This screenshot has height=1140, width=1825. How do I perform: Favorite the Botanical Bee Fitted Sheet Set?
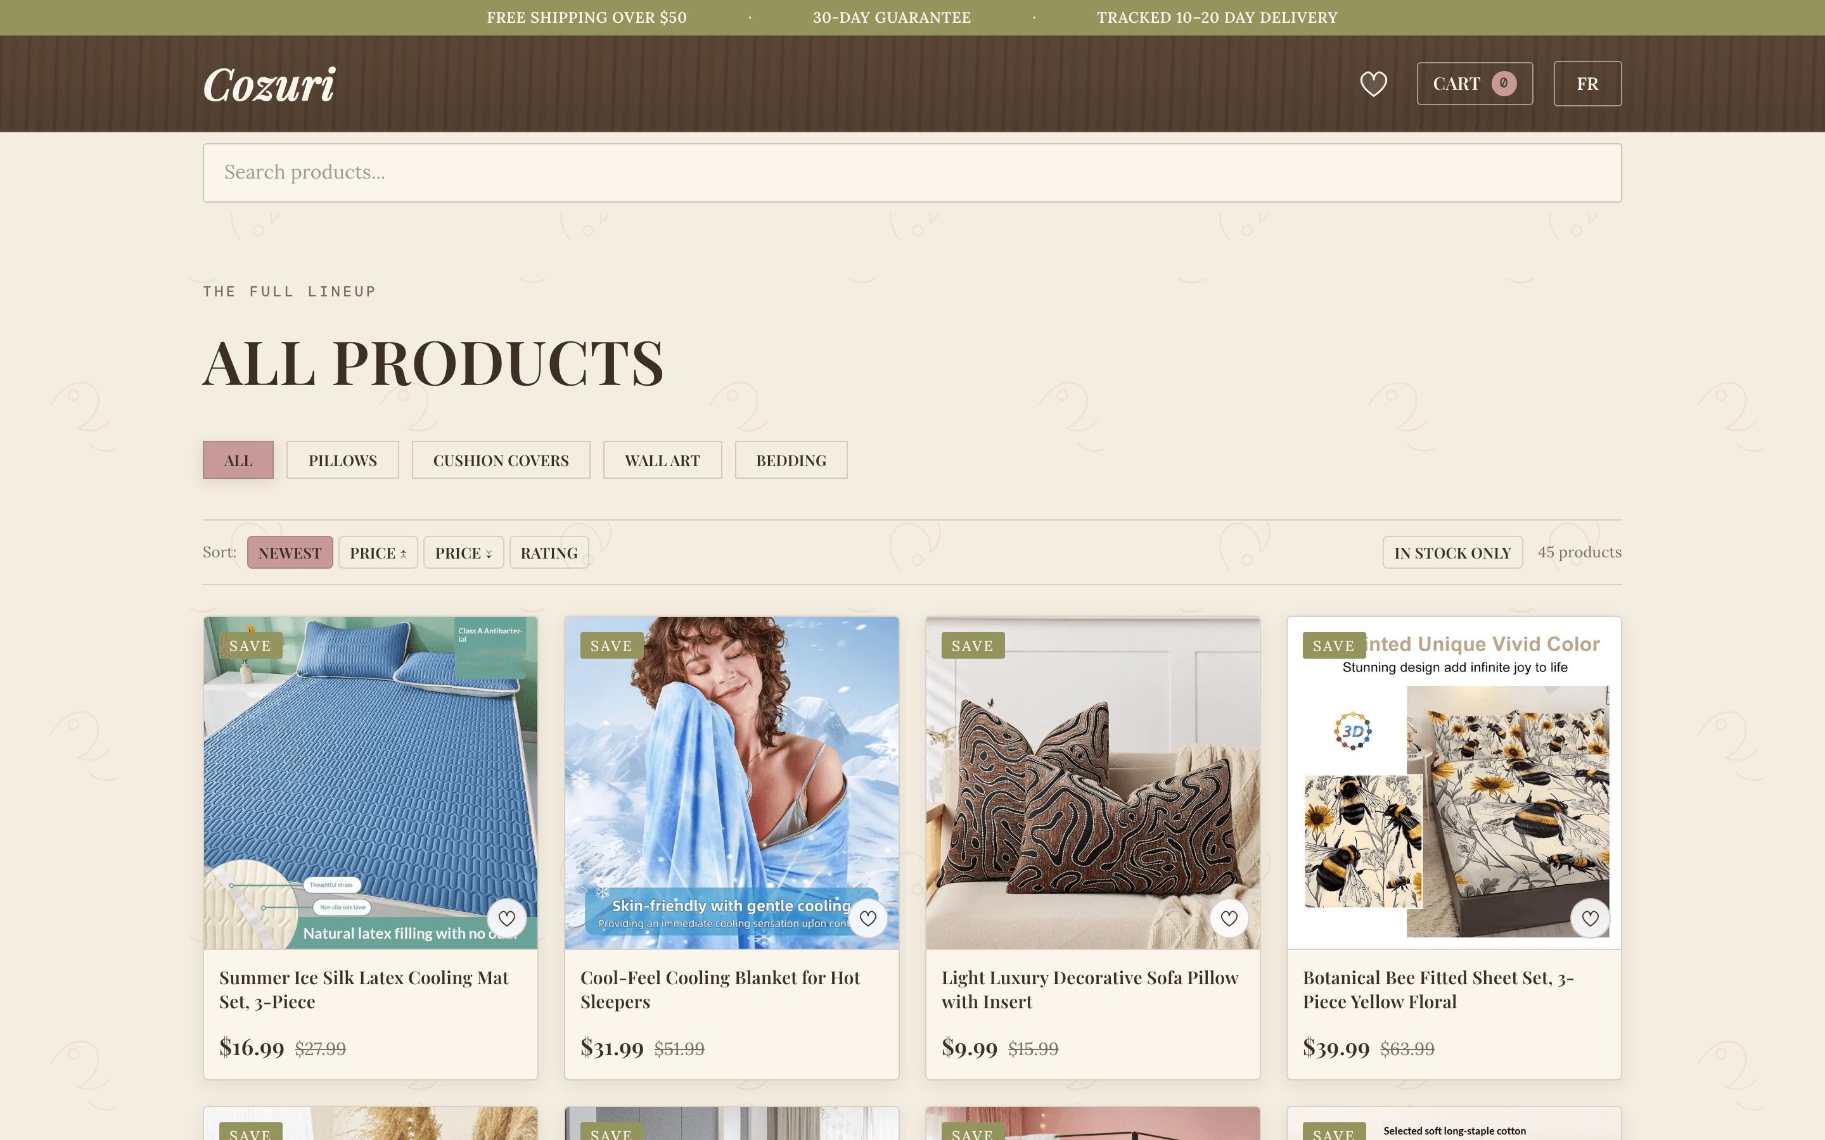pos(1591,918)
